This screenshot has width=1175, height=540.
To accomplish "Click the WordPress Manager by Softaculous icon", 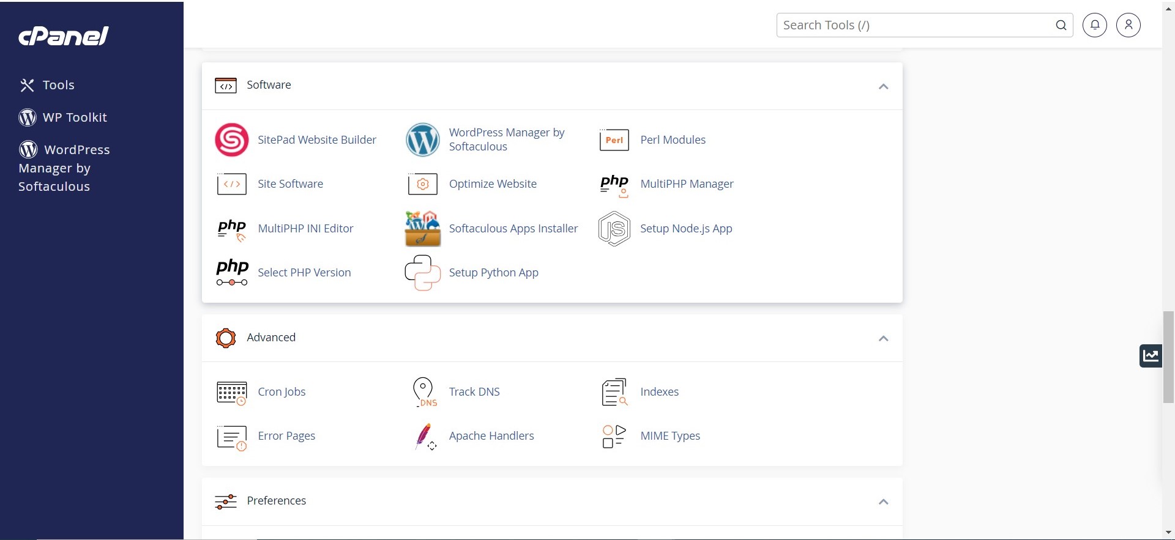I will click(423, 140).
